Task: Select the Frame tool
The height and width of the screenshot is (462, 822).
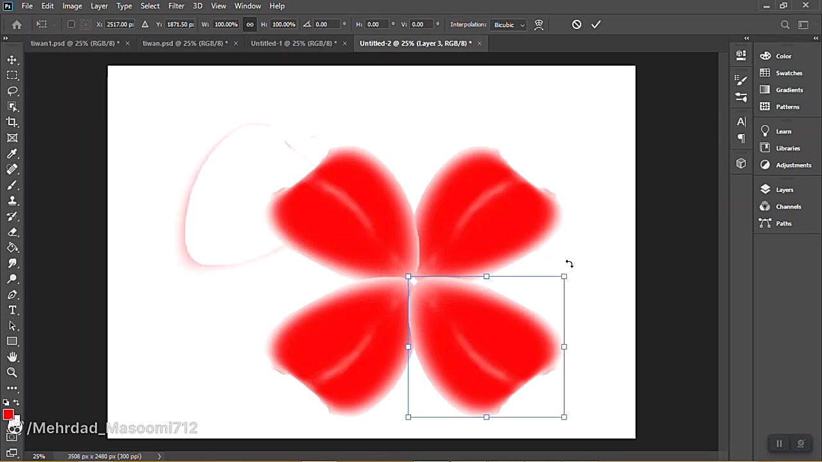Action: [x=12, y=138]
